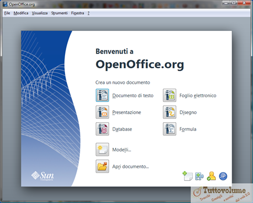Image resolution: width=253 pixels, height=203 pixels.
Task: Open the Finestra menu
Action: tap(78, 13)
